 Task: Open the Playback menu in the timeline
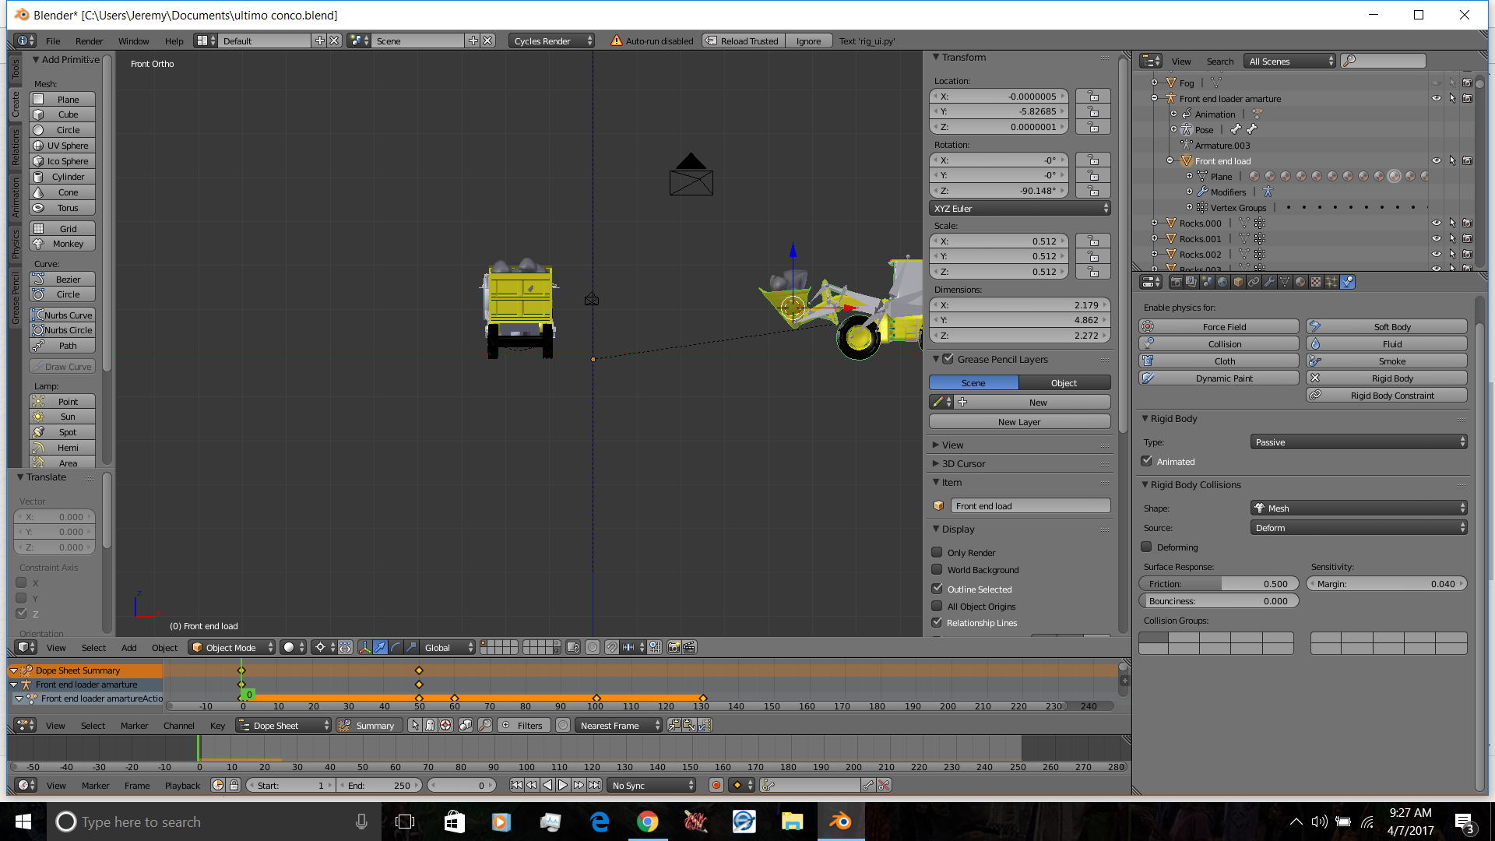click(182, 786)
